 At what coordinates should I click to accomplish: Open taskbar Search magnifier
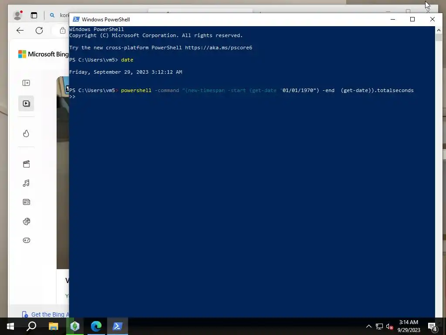(31, 326)
